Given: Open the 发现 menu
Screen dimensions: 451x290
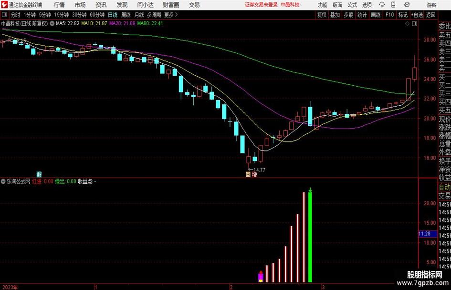Looking at the screenshot, I should [122, 5].
